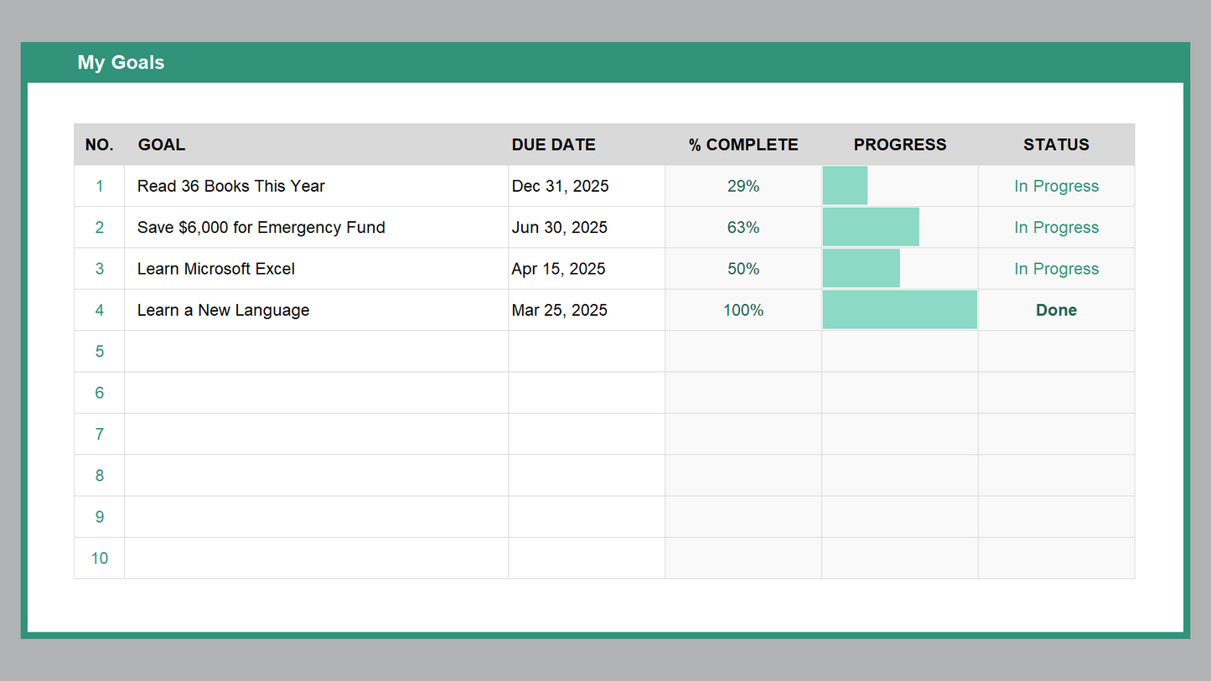Click the 50% progress bar
The height and width of the screenshot is (681, 1211).
tap(862, 269)
